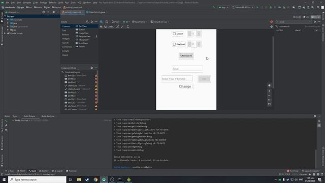The image size is (325, 183).
Task: Click warning icon beside chkMouse
Action: point(96,86)
